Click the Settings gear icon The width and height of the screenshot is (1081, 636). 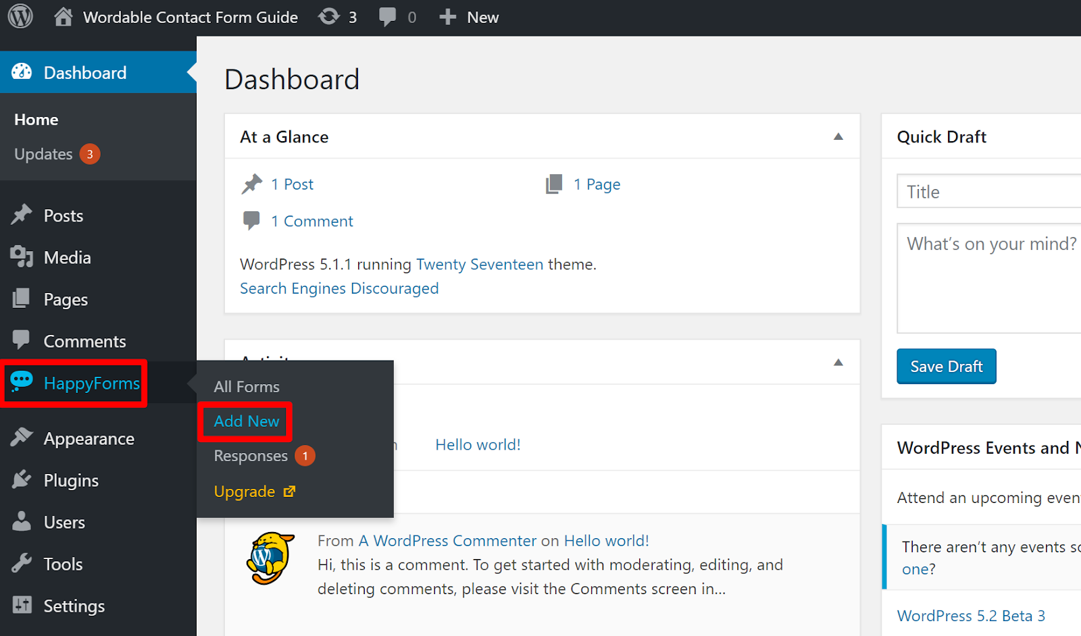(22, 605)
